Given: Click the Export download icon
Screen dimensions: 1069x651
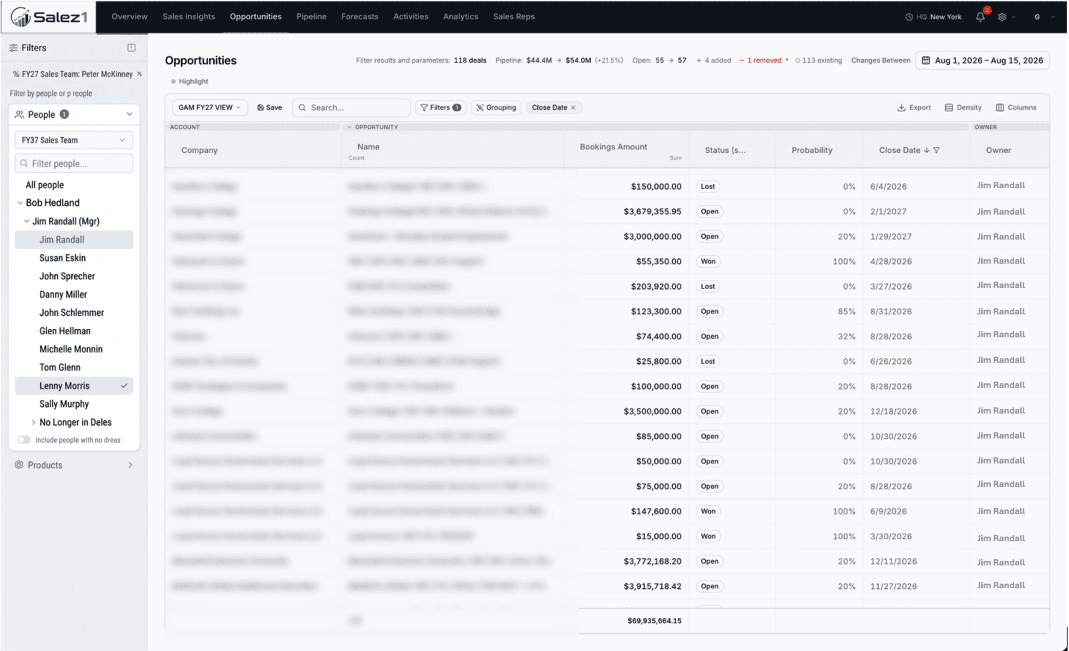Looking at the screenshot, I should point(901,108).
